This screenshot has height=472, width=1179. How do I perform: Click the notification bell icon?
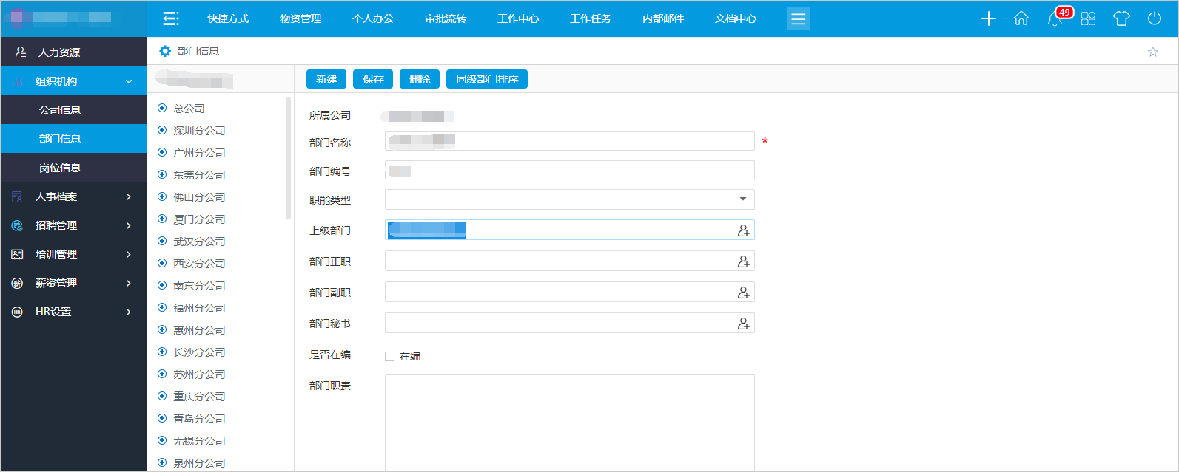pos(1055,19)
